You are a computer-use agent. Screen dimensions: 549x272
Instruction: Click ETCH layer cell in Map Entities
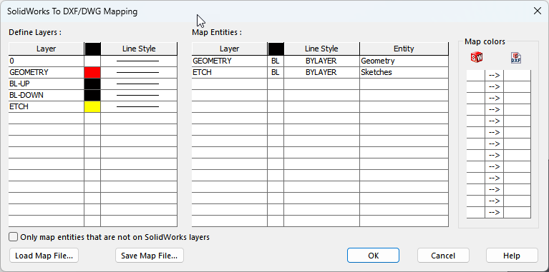click(229, 72)
